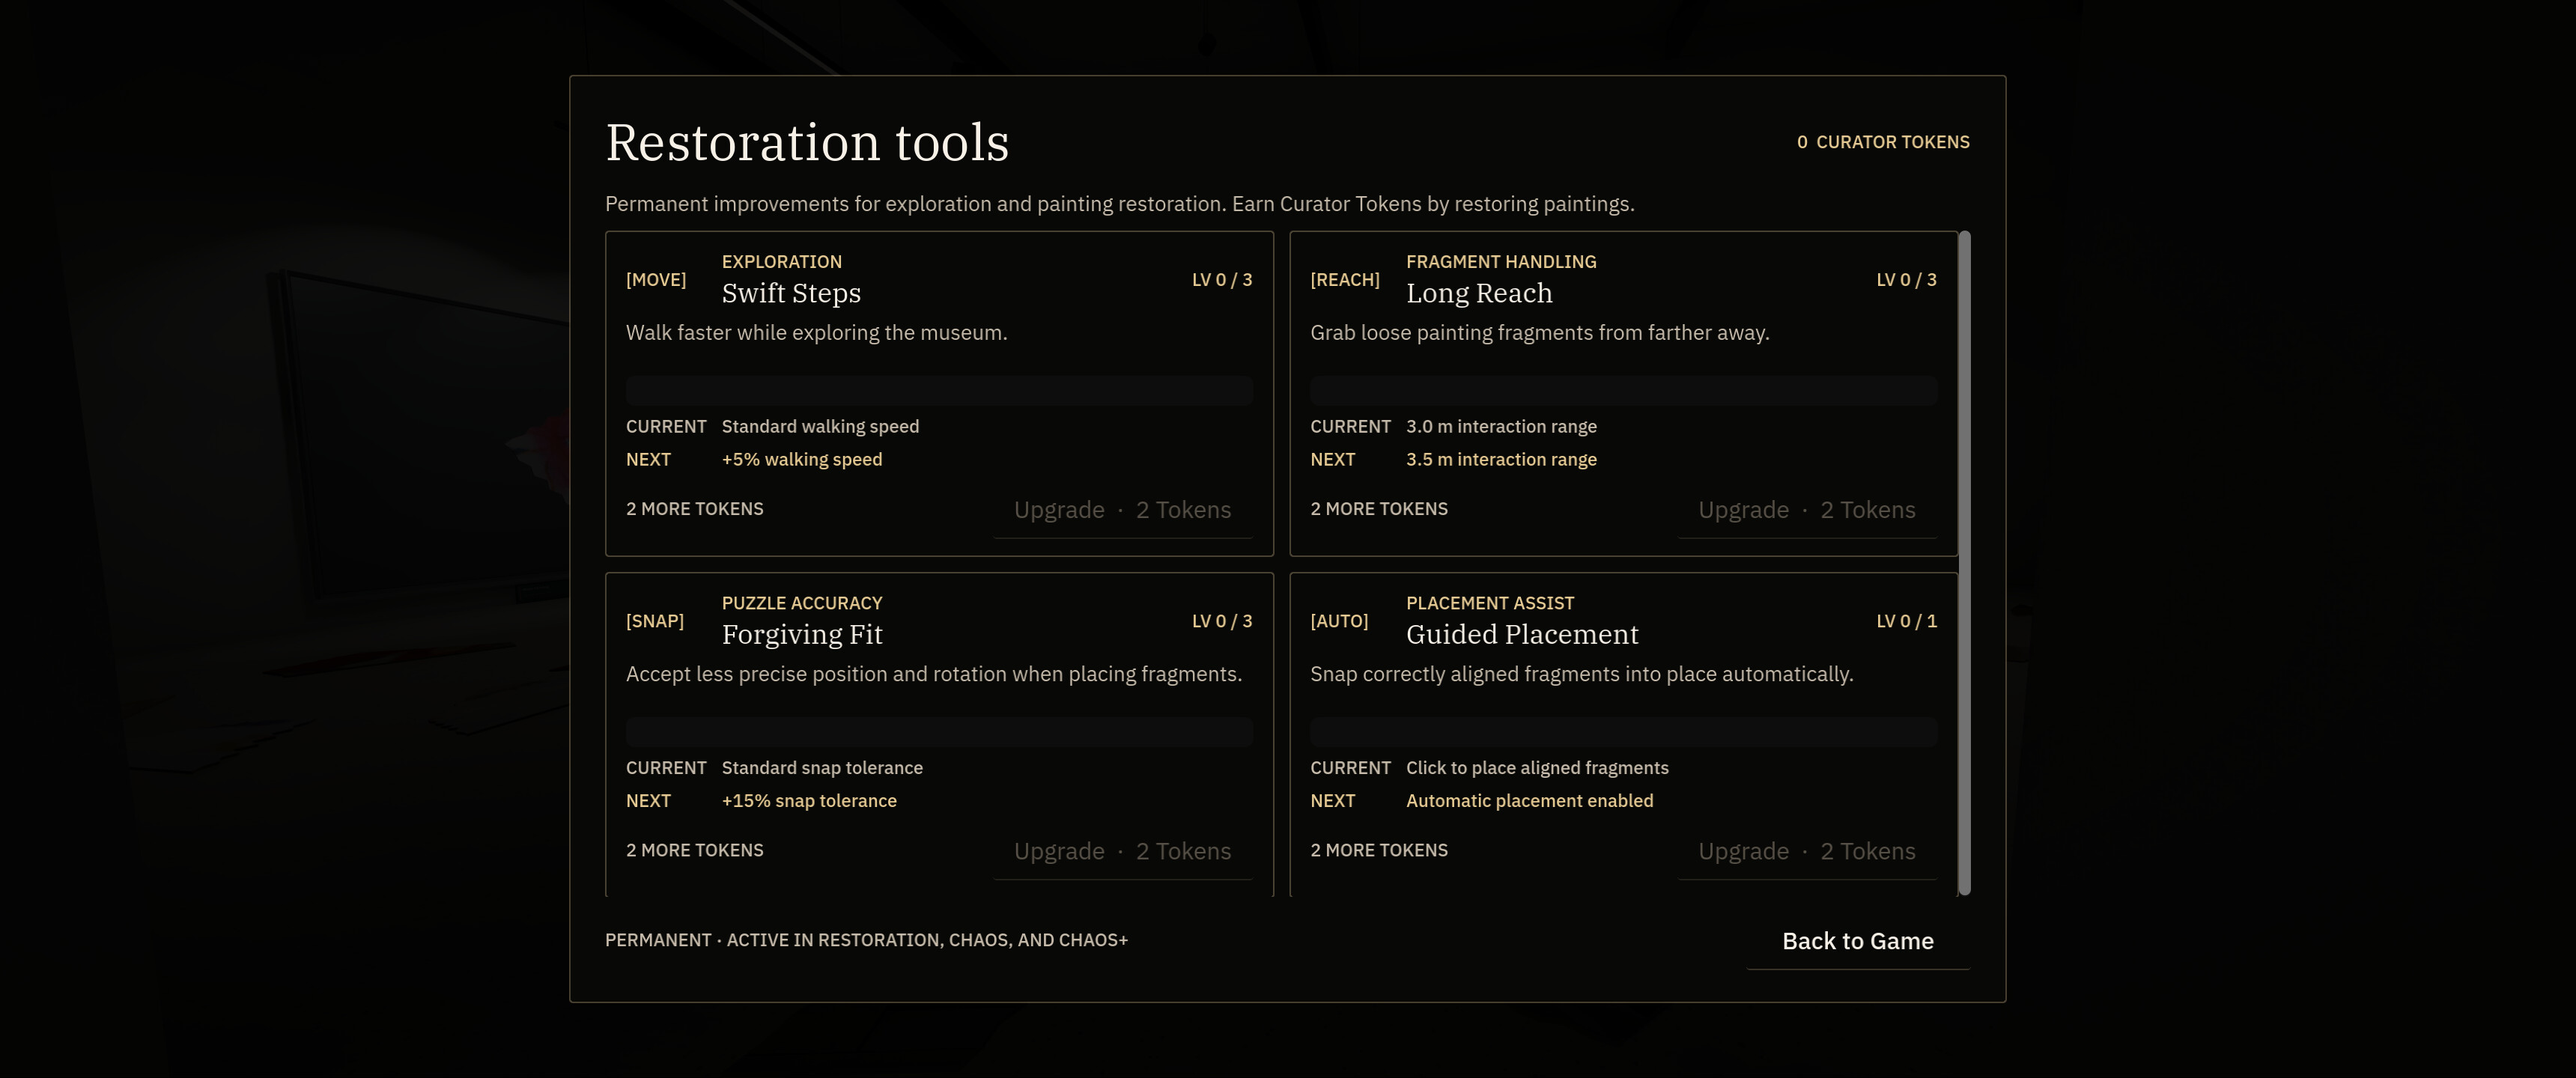Click the PLACEMENT ASSIST category label
The width and height of the screenshot is (2576, 1078).
pos(1490,603)
